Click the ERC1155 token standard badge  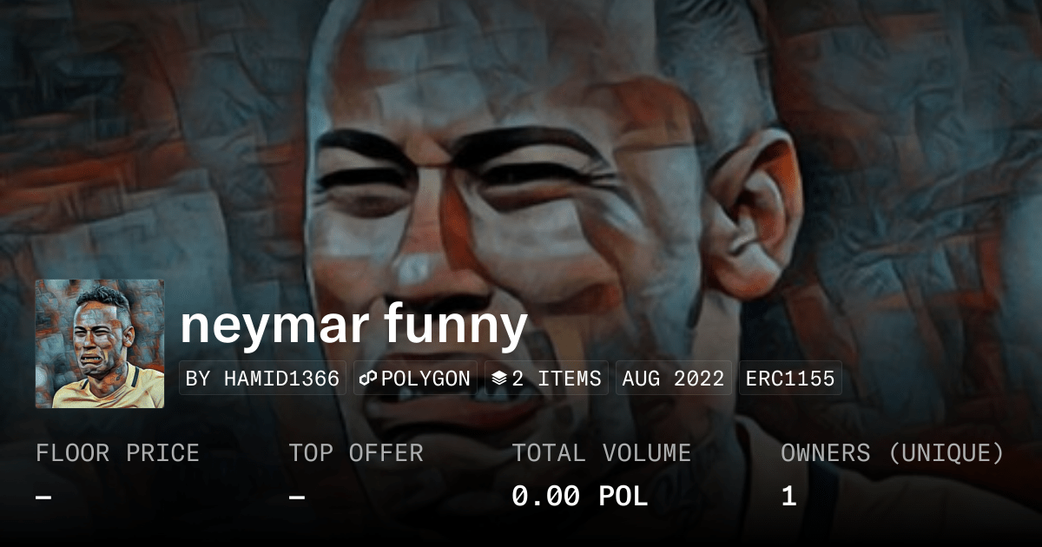tap(790, 379)
